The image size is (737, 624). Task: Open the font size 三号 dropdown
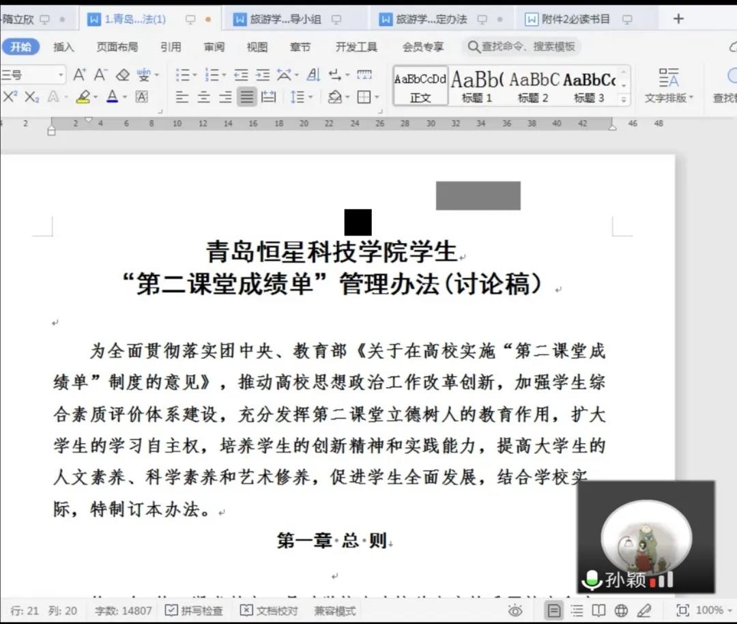(x=61, y=75)
